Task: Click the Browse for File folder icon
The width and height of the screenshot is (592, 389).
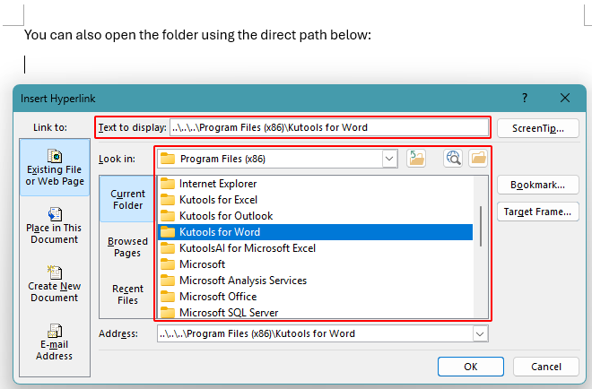Action: 478,159
